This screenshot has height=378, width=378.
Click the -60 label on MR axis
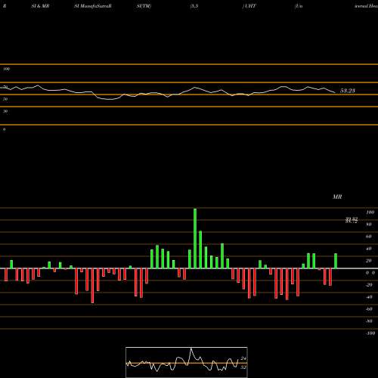click(369, 309)
